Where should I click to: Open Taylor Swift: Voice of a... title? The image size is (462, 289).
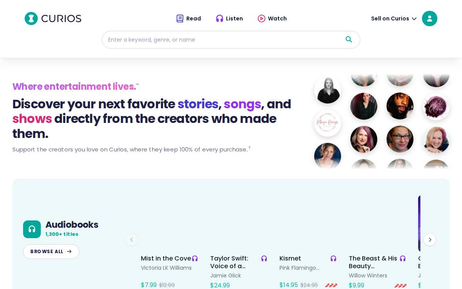click(x=229, y=262)
